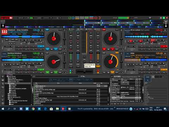Open the pads page dropdown on the top-right deck

coord(131,47)
